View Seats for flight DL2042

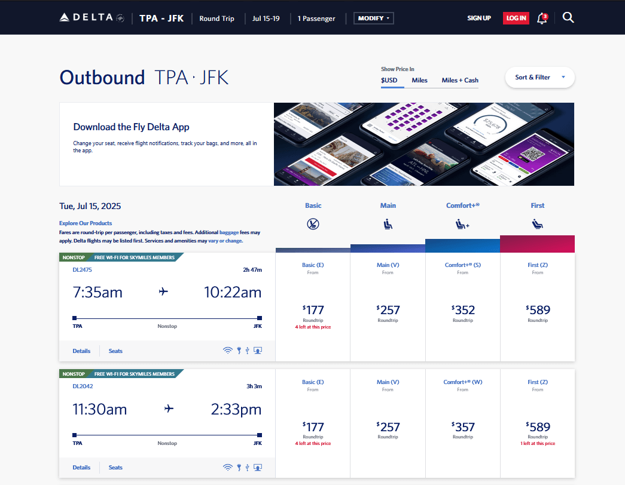tap(115, 467)
